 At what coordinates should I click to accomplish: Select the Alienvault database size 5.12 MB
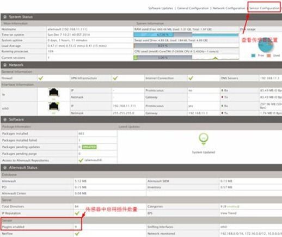pyautogui.click(x=81, y=181)
